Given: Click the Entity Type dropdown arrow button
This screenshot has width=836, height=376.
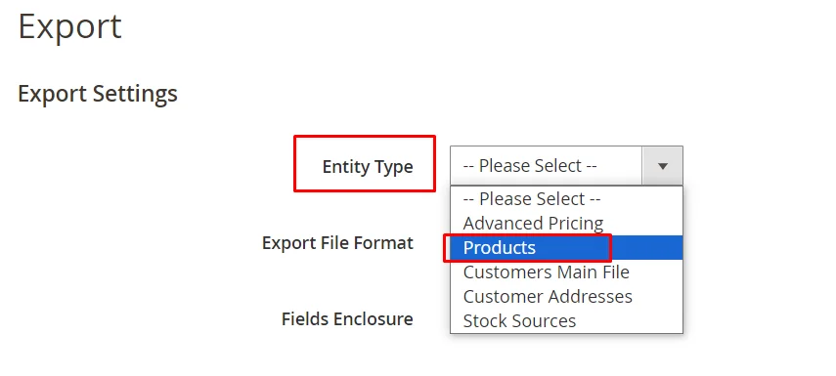Looking at the screenshot, I should click(x=663, y=166).
